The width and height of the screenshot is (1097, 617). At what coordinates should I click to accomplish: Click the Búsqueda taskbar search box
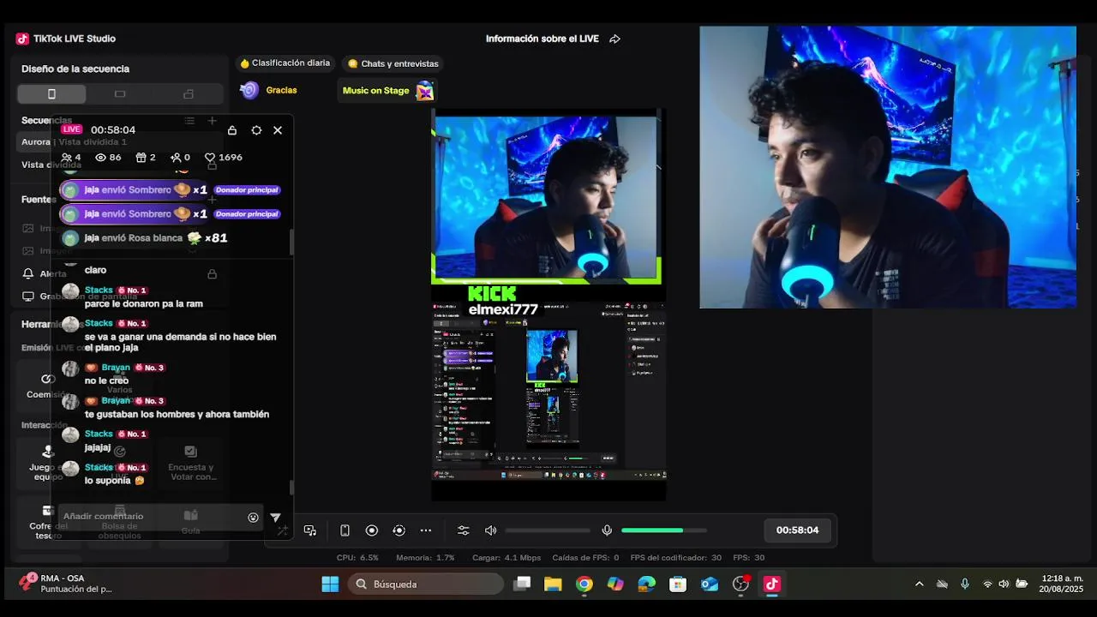(x=426, y=584)
